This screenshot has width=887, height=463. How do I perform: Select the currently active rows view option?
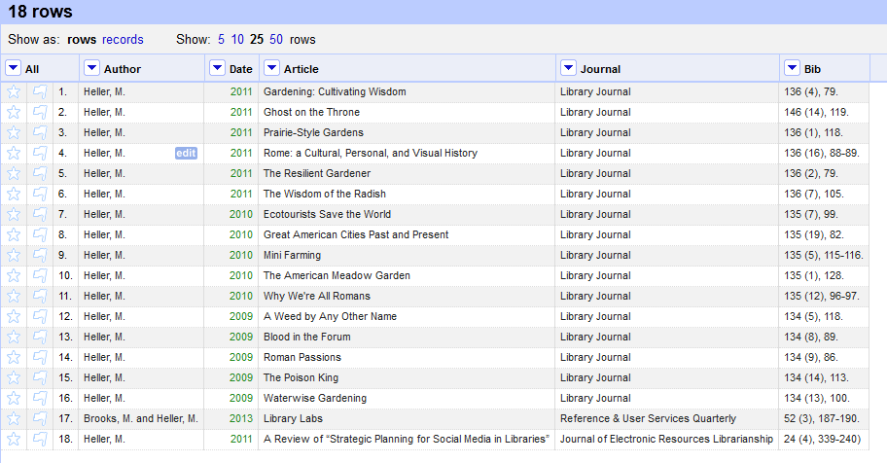click(82, 40)
